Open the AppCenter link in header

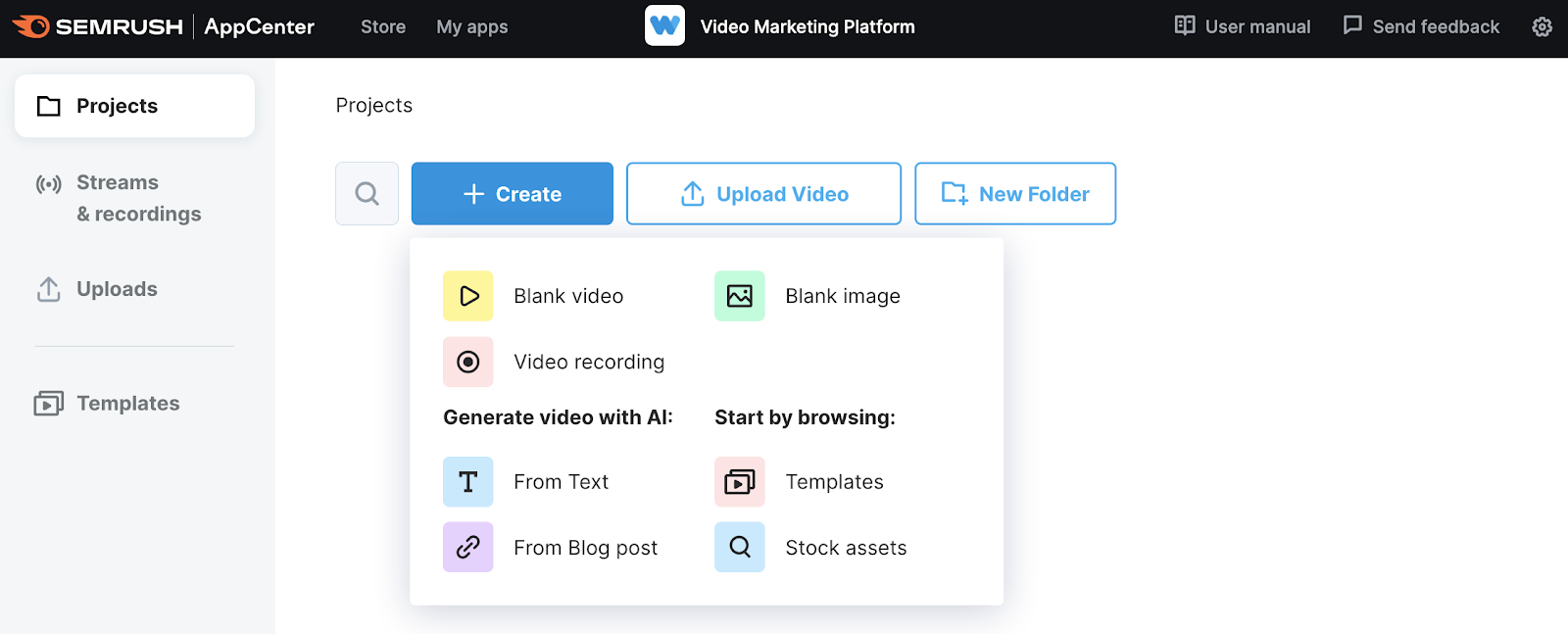(259, 27)
